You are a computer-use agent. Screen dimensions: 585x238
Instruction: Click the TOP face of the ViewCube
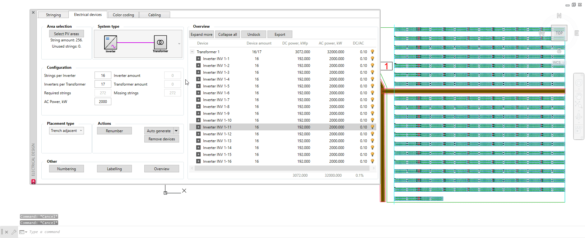[559, 33]
